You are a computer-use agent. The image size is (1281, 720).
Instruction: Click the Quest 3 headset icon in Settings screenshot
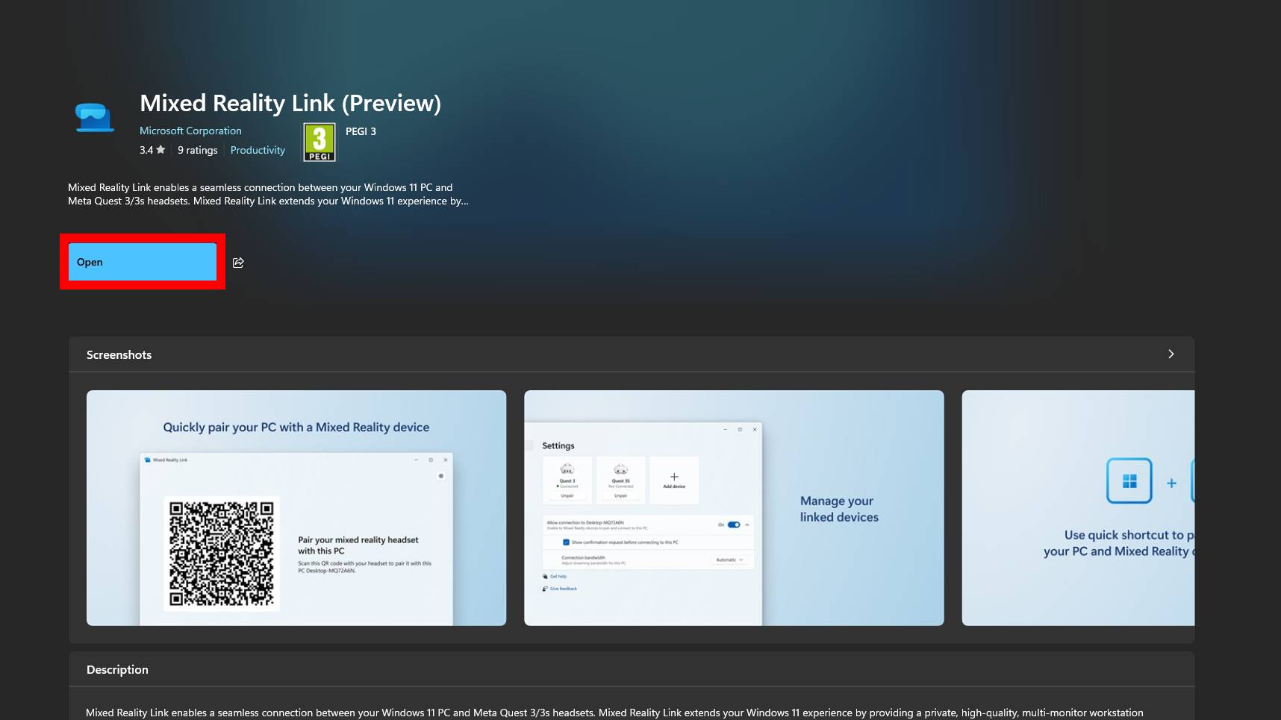pyautogui.click(x=567, y=470)
